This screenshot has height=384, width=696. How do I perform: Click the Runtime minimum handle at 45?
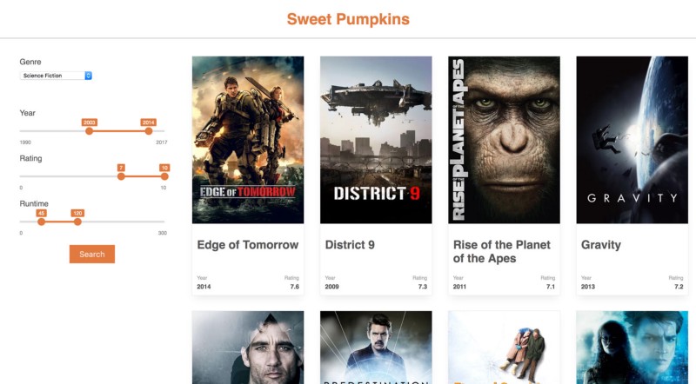41,222
